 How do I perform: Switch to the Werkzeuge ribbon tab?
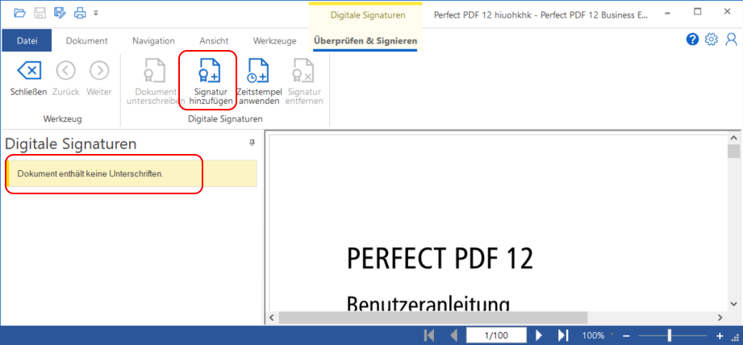click(x=275, y=40)
